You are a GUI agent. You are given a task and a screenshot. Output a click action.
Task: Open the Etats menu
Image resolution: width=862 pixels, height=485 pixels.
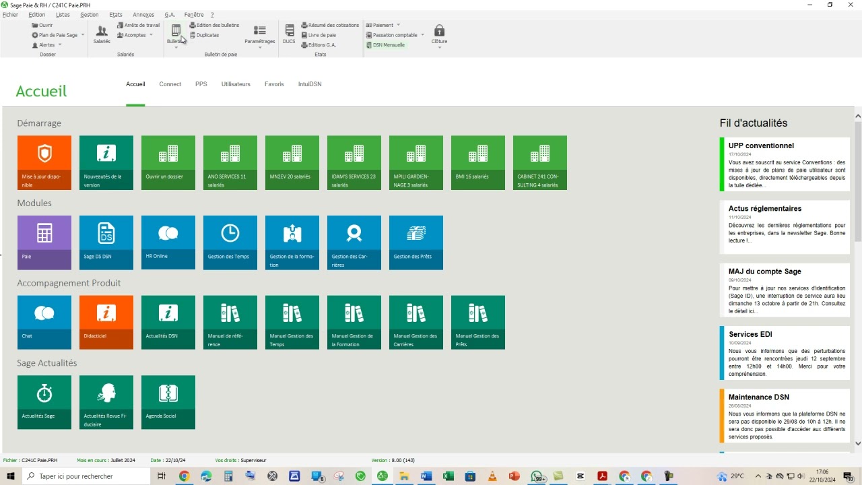click(x=116, y=15)
